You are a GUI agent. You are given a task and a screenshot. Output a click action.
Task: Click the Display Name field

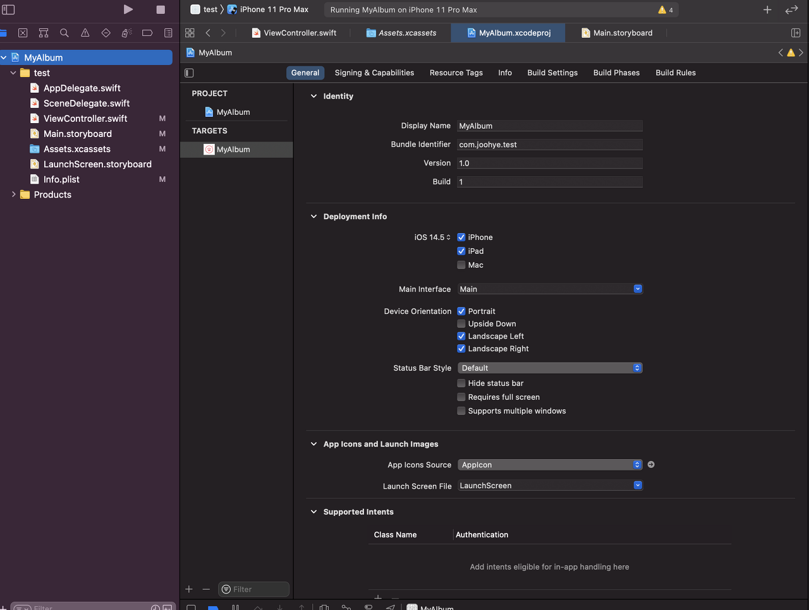(550, 126)
